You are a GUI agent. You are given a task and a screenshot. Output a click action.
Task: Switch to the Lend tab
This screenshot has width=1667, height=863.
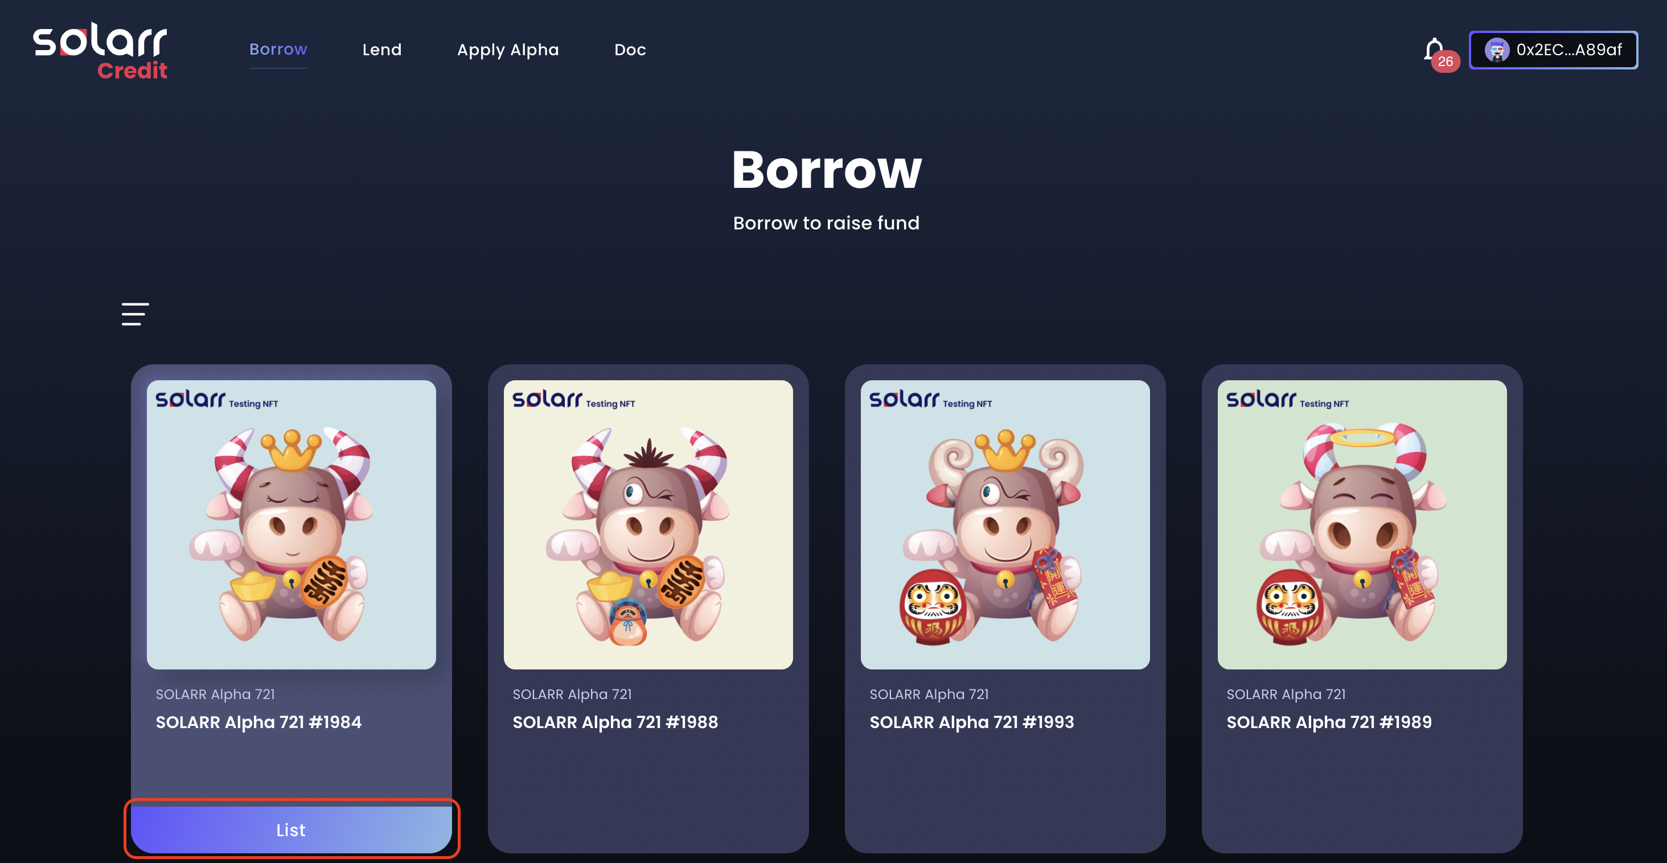(382, 50)
